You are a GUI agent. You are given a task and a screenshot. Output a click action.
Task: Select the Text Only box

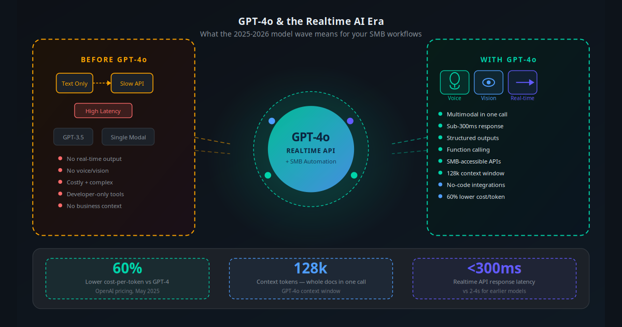pyautogui.click(x=75, y=83)
